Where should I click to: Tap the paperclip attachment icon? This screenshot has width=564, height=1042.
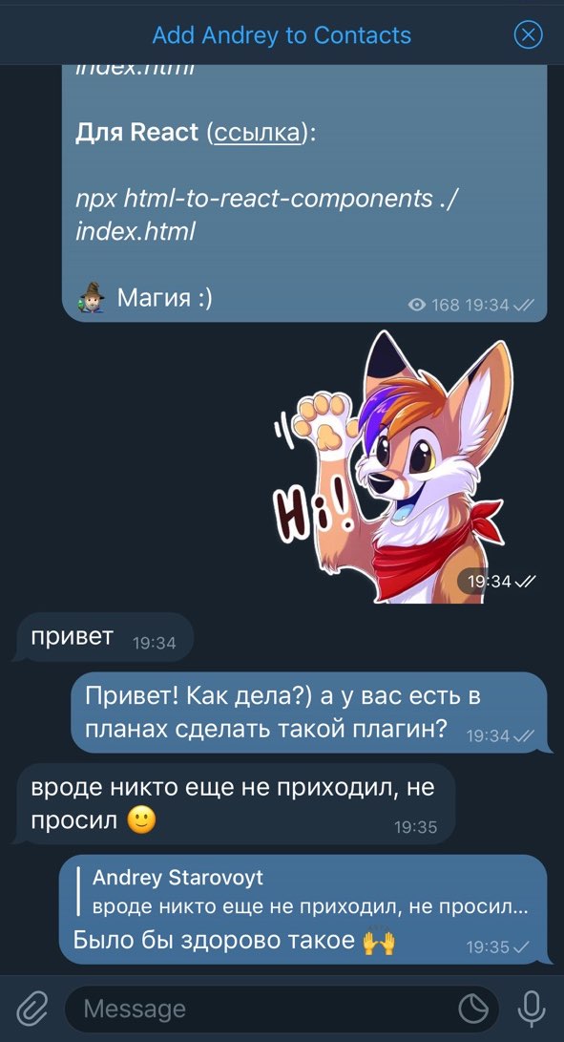[x=31, y=1010]
